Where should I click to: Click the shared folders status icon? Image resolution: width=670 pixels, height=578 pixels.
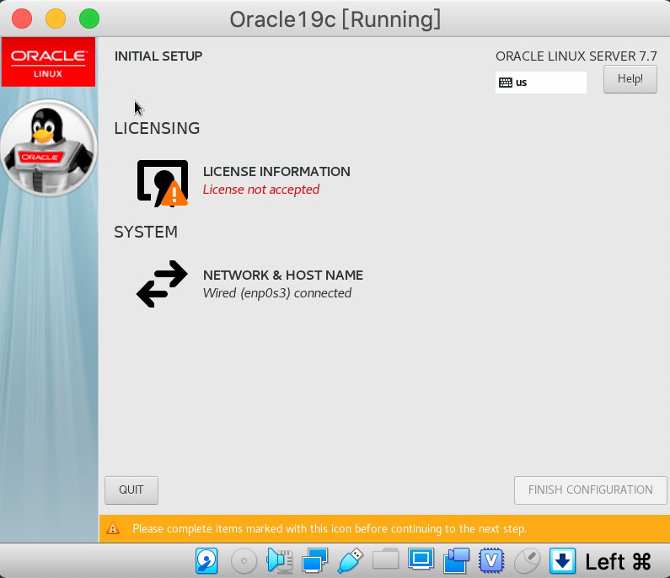[385, 559]
